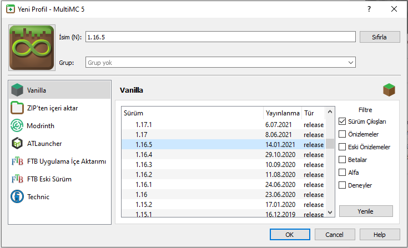Click the MultiMC title bar app icon

pos(11,9)
